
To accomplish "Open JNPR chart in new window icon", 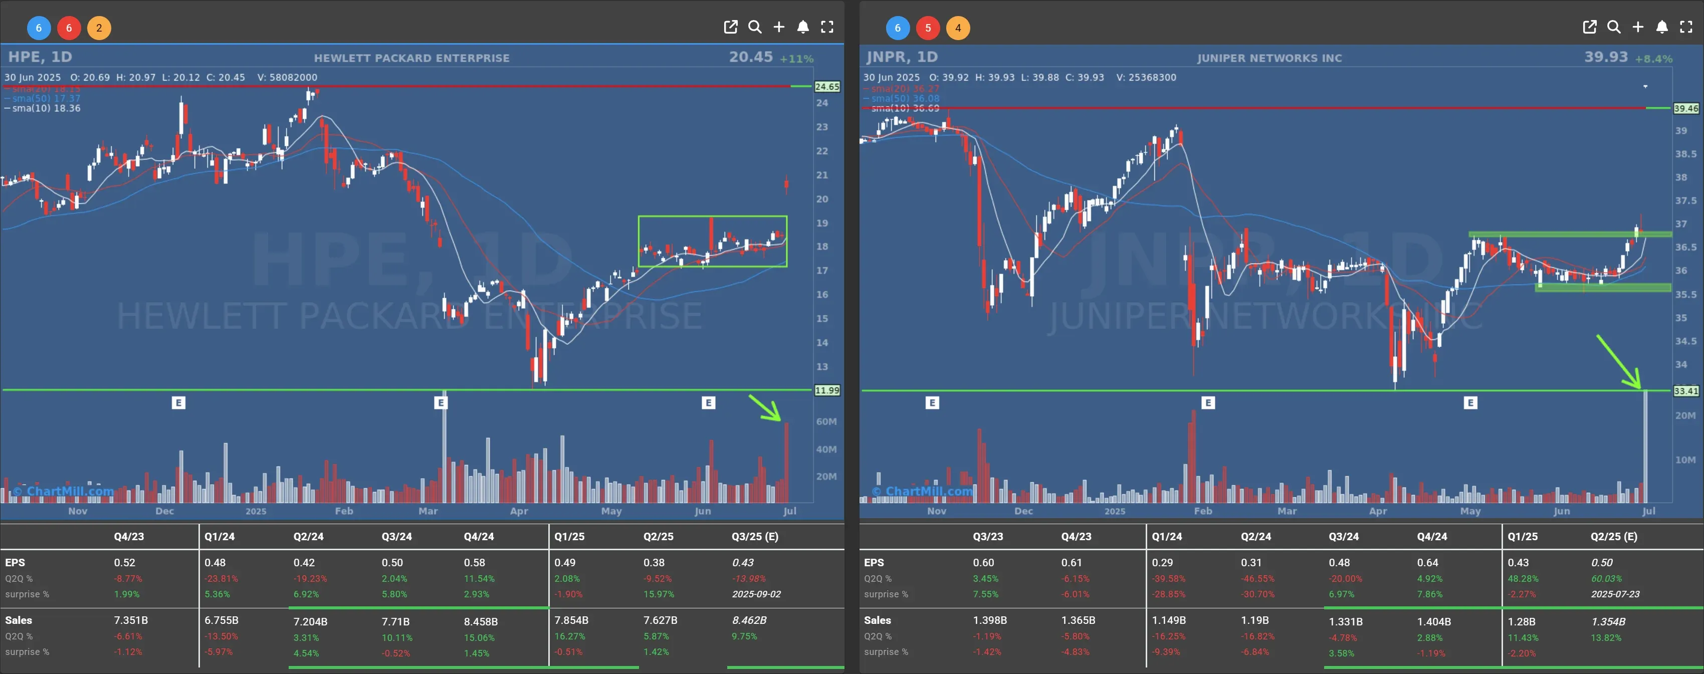I will pyautogui.click(x=1590, y=27).
